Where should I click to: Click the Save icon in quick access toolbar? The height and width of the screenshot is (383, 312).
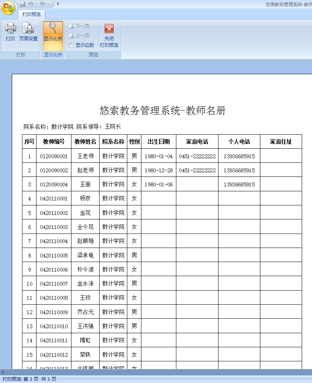pos(22,4)
